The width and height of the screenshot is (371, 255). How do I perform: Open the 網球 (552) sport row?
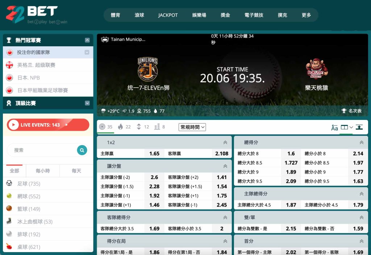pos(48,196)
